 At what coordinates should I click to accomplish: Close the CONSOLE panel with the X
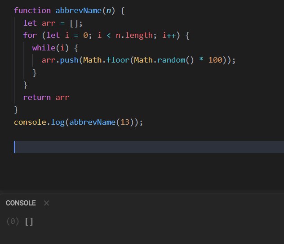[46, 203]
